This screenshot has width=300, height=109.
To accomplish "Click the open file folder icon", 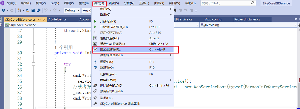I will [x=27, y=10].
